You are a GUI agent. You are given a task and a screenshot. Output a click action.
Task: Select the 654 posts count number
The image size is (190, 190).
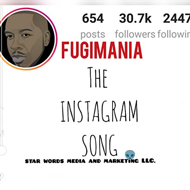click(93, 19)
